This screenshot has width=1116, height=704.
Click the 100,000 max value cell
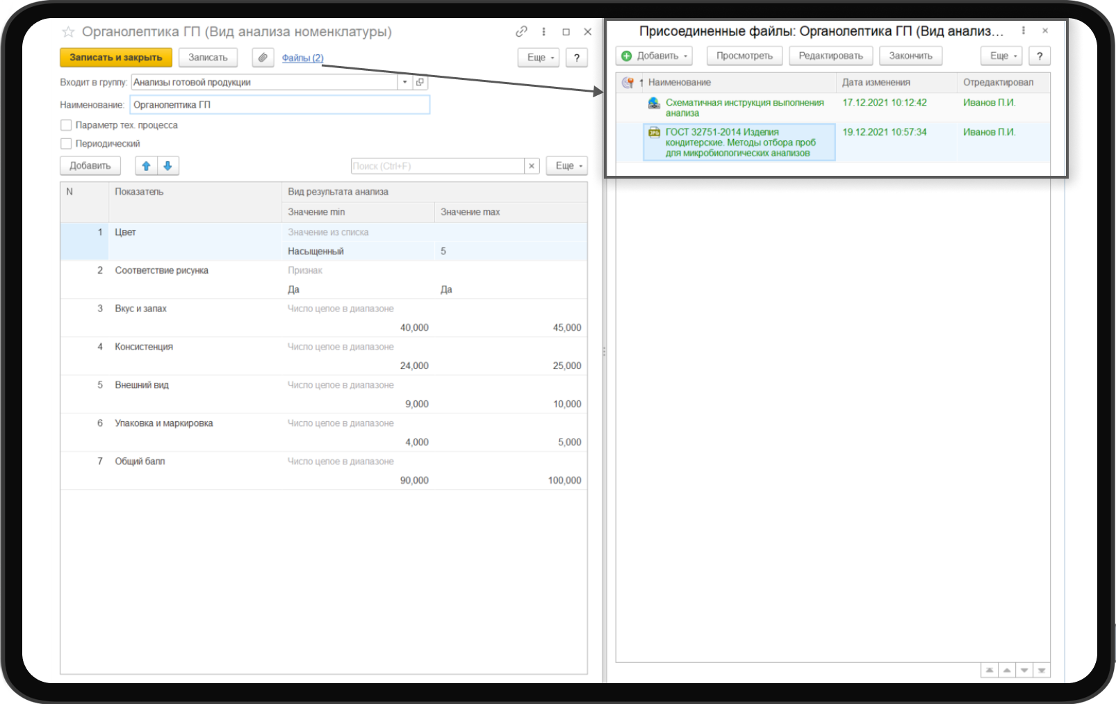tap(511, 481)
